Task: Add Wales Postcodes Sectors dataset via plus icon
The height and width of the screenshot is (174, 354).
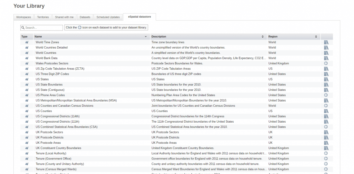Action: [x=326, y=63]
